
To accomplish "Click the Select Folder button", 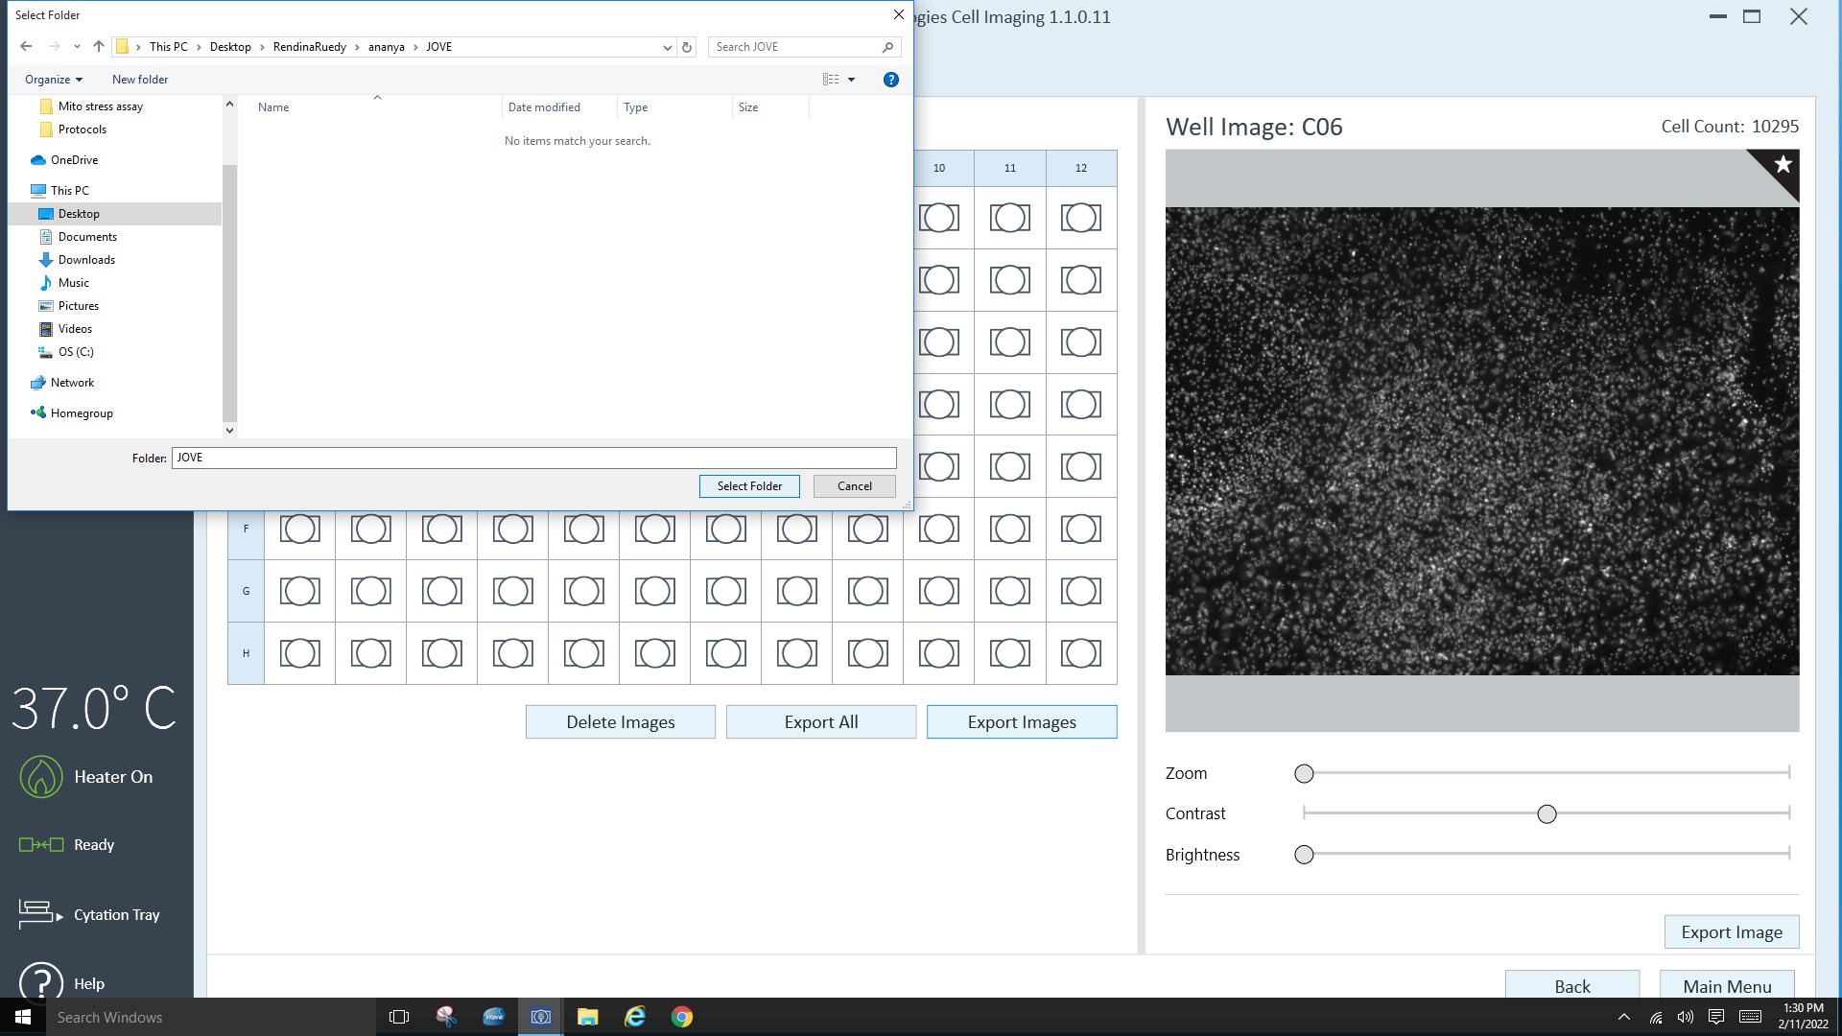I will [749, 486].
